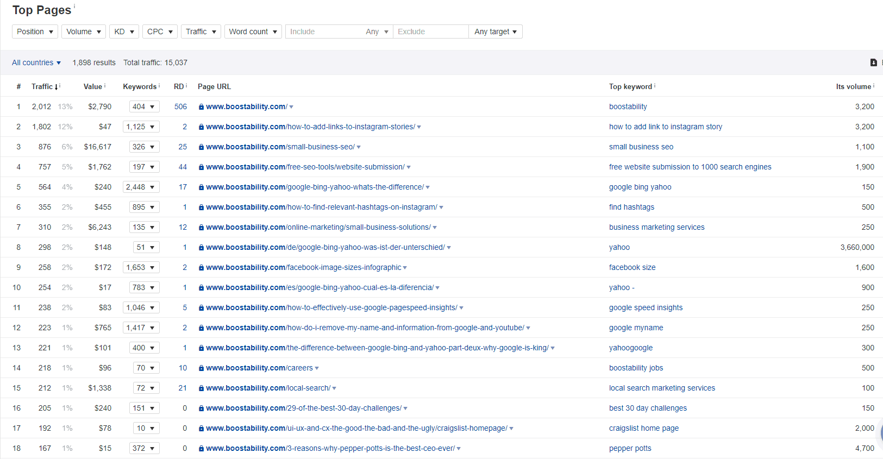Click in the Include keywords field
883x459 pixels.
[323, 32]
